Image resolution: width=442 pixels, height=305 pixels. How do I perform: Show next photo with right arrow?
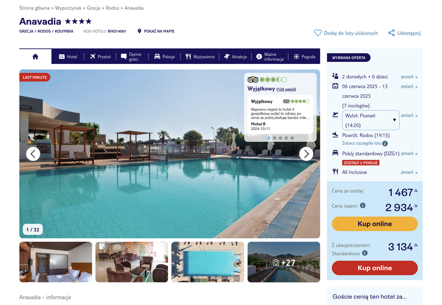[306, 154]
